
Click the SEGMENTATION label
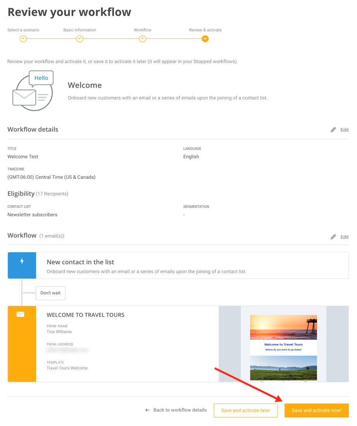[196, 207]
